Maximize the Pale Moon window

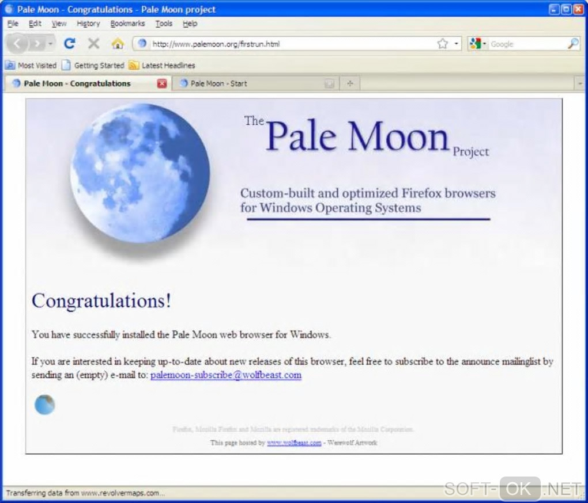pos(566,9)
